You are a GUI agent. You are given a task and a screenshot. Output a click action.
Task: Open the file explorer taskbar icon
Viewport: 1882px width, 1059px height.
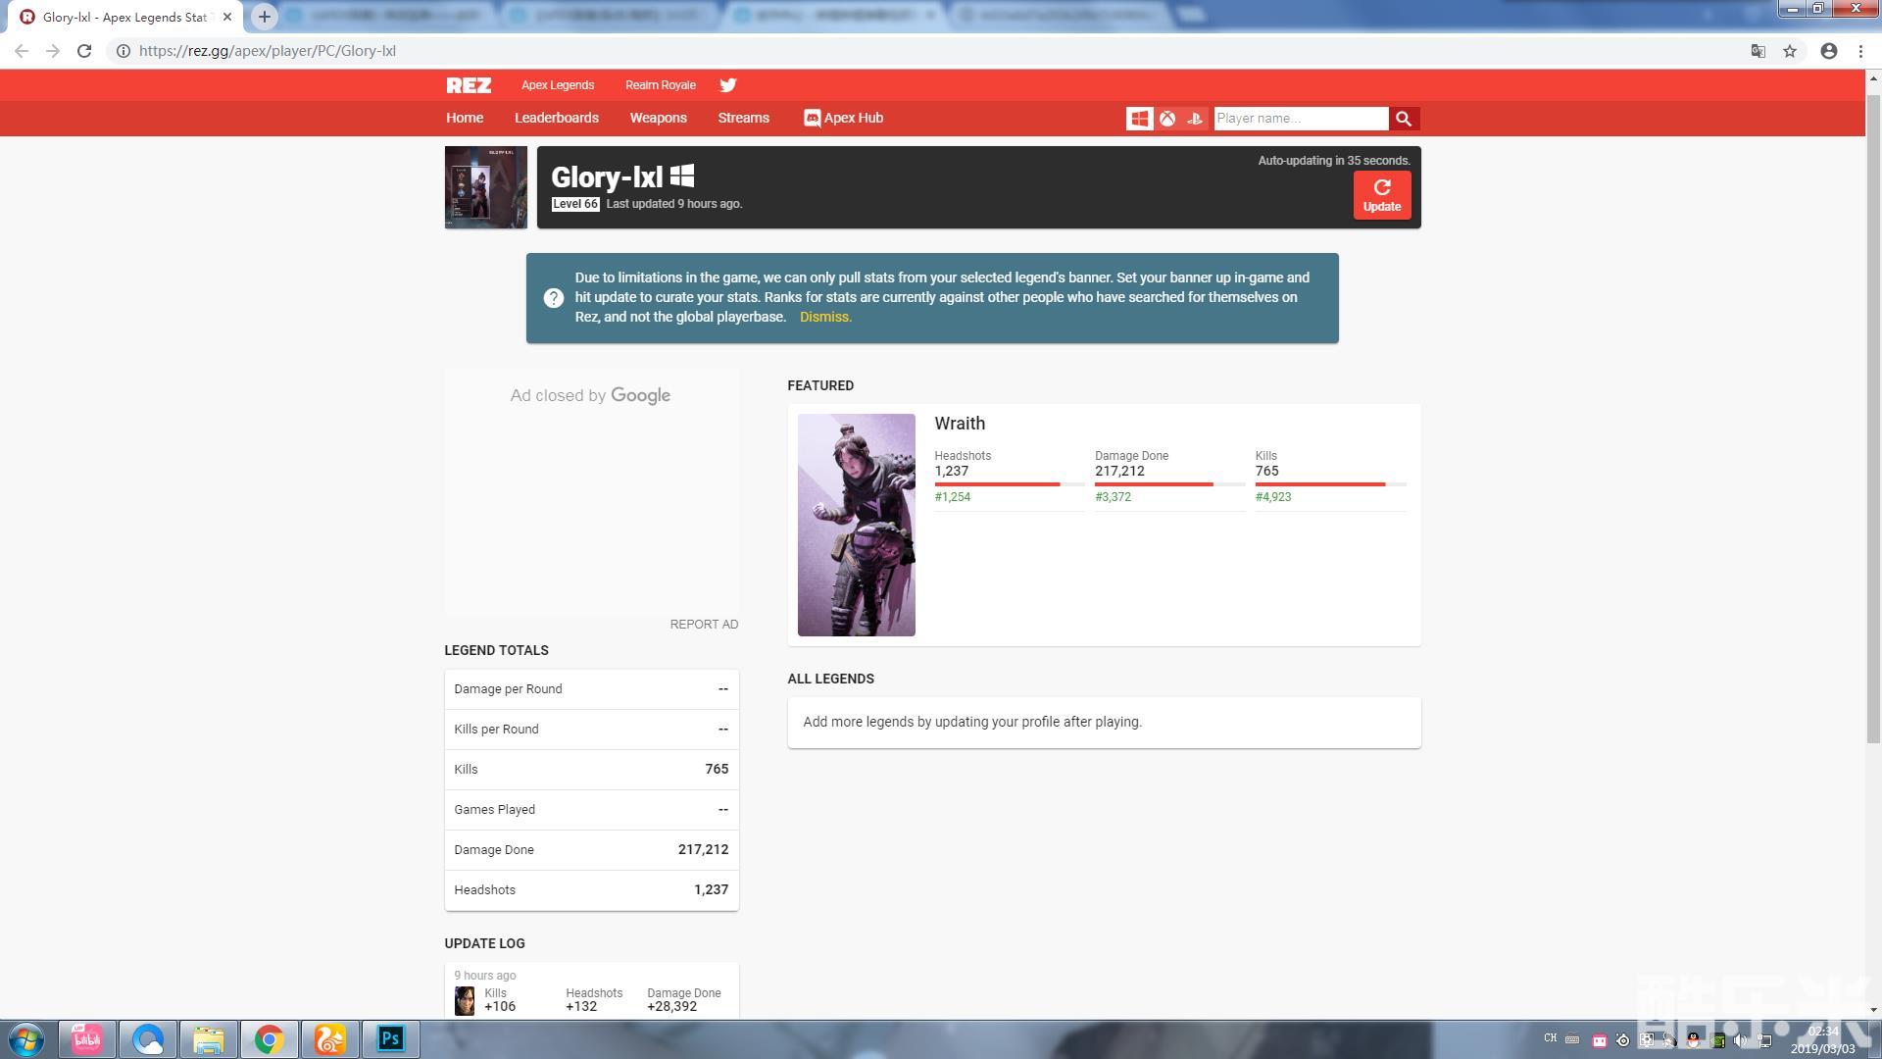pyautogui.click(x=208, y=1039)
